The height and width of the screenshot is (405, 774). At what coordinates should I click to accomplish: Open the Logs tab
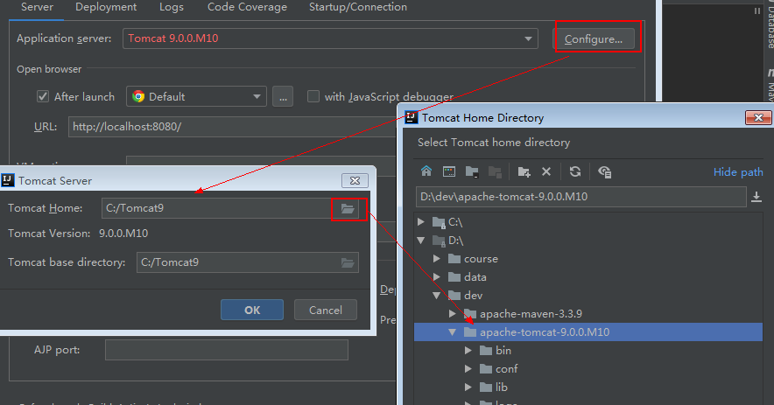[x=172, y=7]
